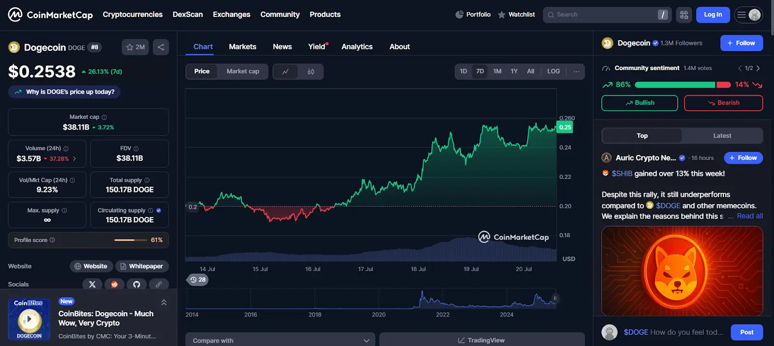Click Why is DOGE's price up today

64,92
